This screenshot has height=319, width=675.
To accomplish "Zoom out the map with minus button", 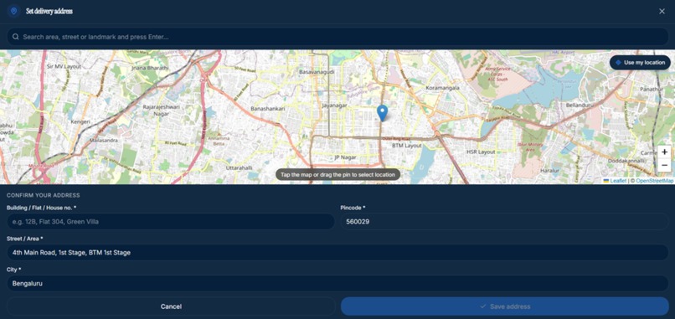I will pyautogui.click(x=664, y=165).
